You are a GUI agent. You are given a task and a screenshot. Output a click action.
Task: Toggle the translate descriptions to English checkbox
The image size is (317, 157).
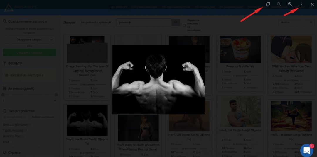click(x=184, y=25)
